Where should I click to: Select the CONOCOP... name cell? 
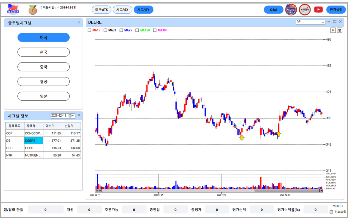click(x=33, y=133)
